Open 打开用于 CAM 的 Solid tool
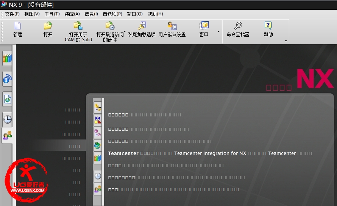 pos(78,31)
